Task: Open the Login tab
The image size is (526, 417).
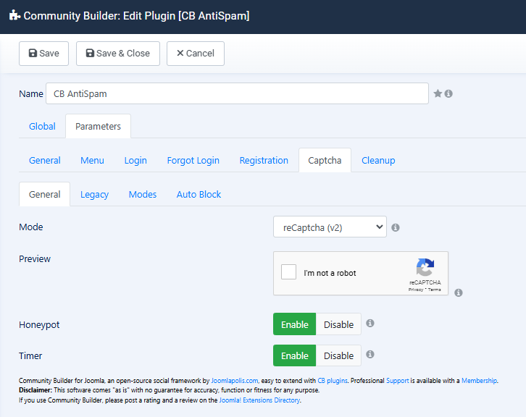Action: (135, 161)
